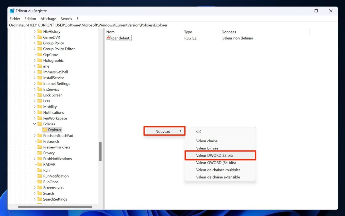
Task: Click the PenWorkspace folder icon
Action: pyautogui.click(x=40, y=118)
